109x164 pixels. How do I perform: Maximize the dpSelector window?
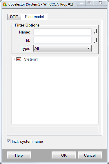coord(89,3)
